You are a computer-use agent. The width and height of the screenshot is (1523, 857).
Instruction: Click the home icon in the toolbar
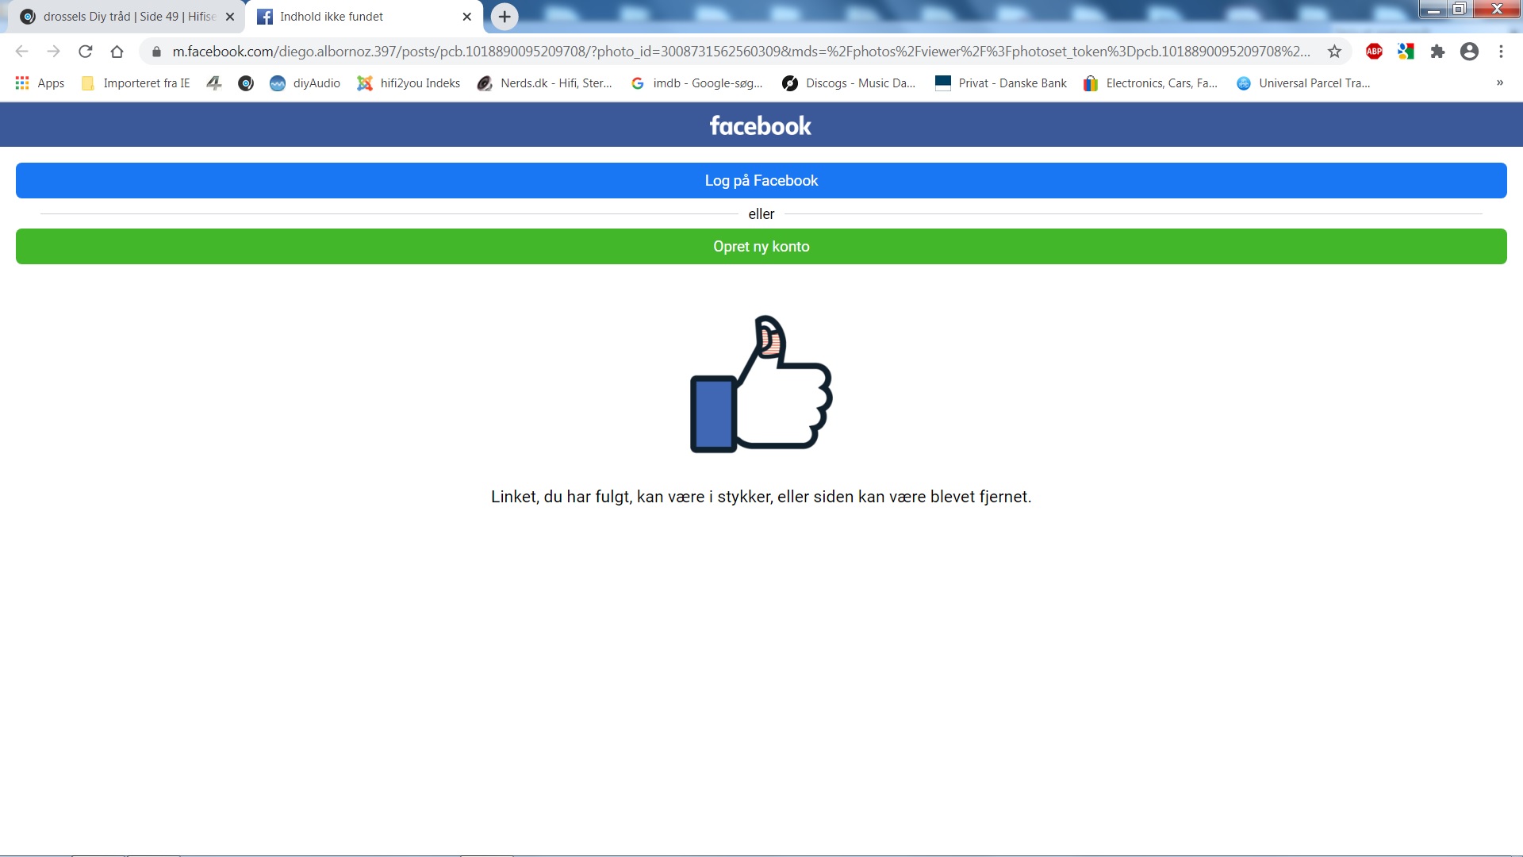pos(117,52)
